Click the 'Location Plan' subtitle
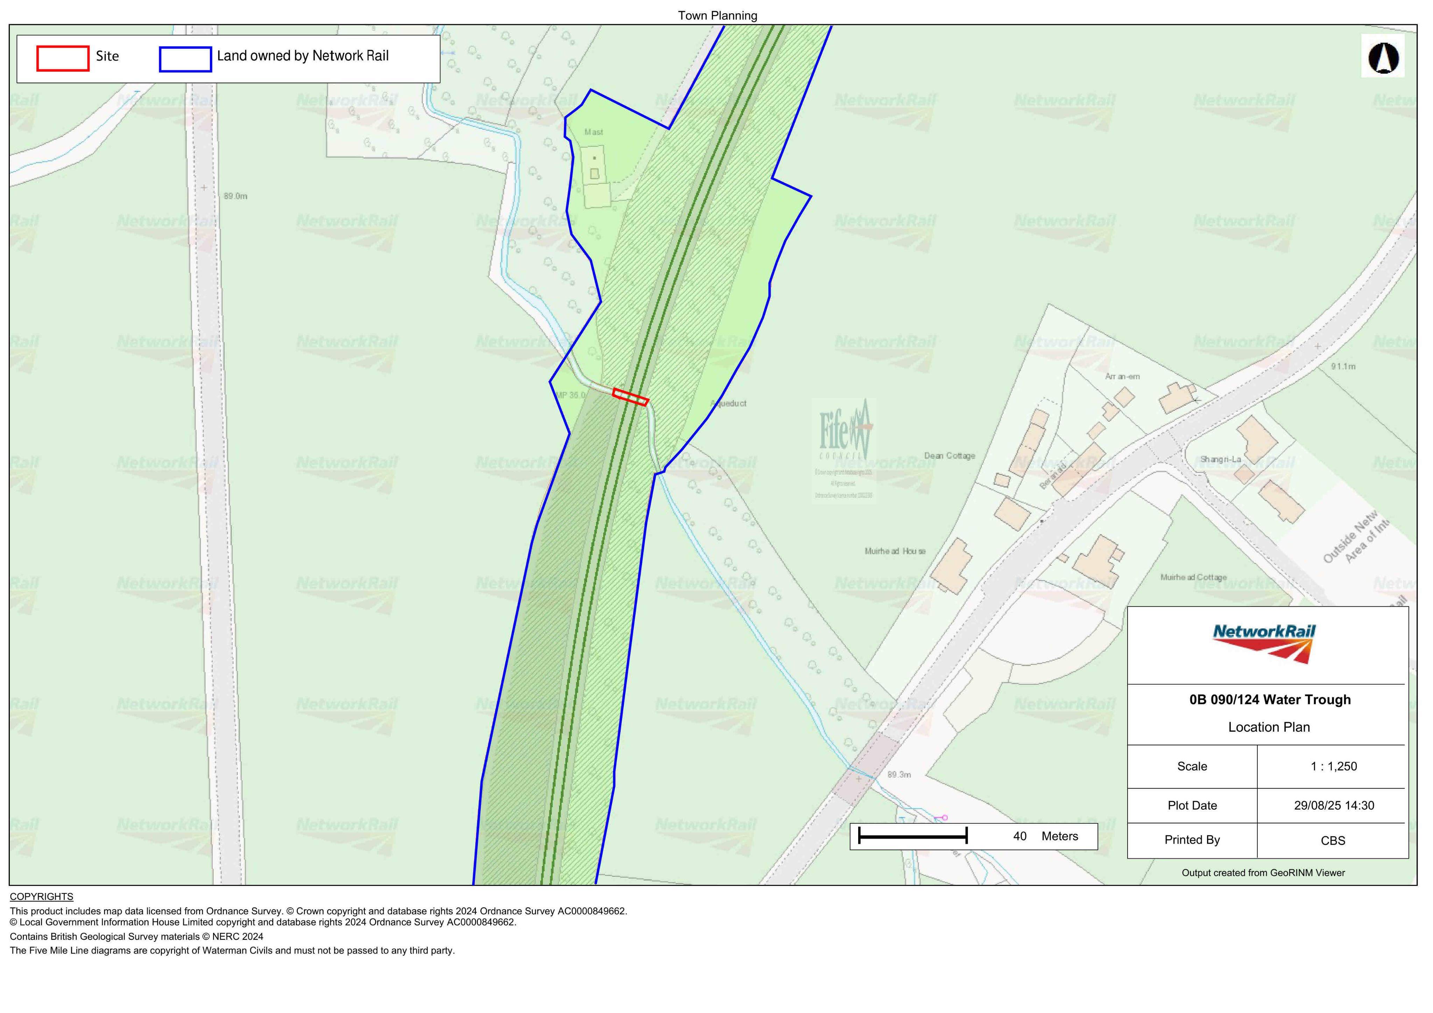Viewport: 1433px width, 1013px height. click(x=1269, y=727)
